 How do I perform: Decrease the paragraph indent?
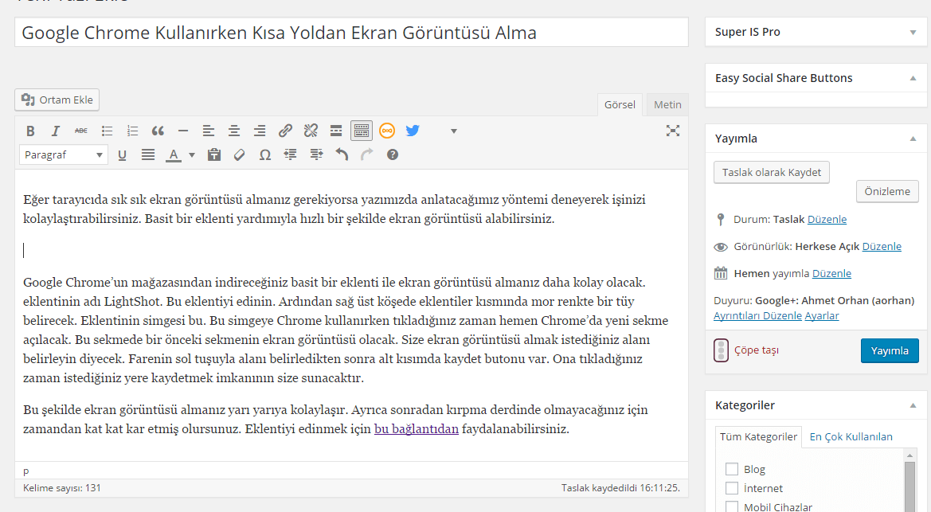click(291, 155)
